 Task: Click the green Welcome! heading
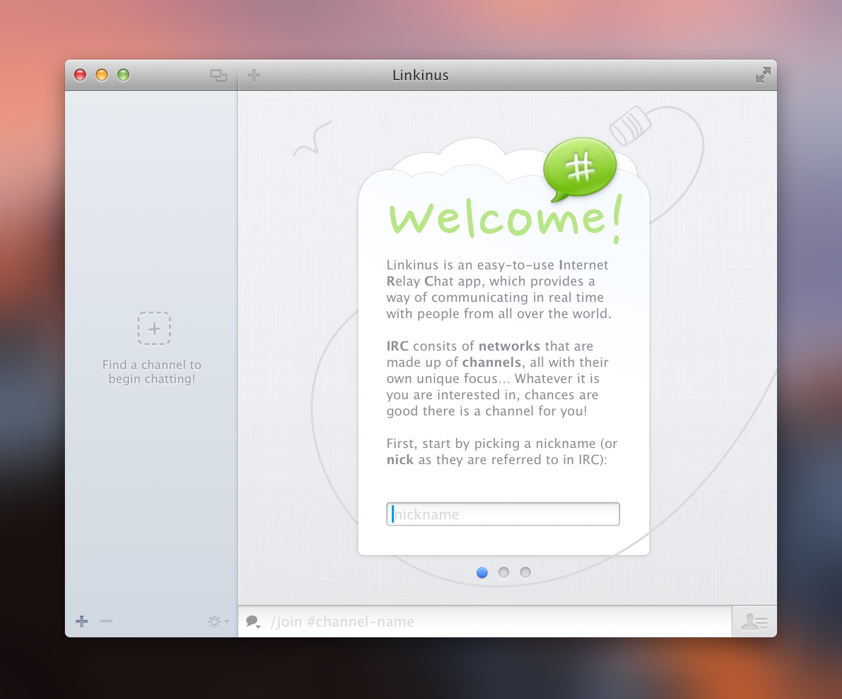[x=506, y=219]
